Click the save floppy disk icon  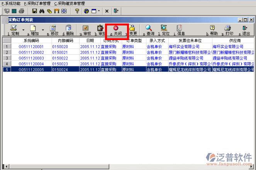coord(34,11)
